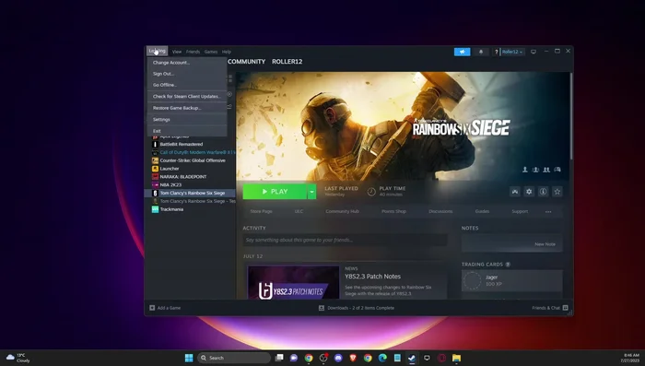The width and height of the screenshot is (645, 366).
Task: Open Windows Start menu button
Action: tap(189, 358)
